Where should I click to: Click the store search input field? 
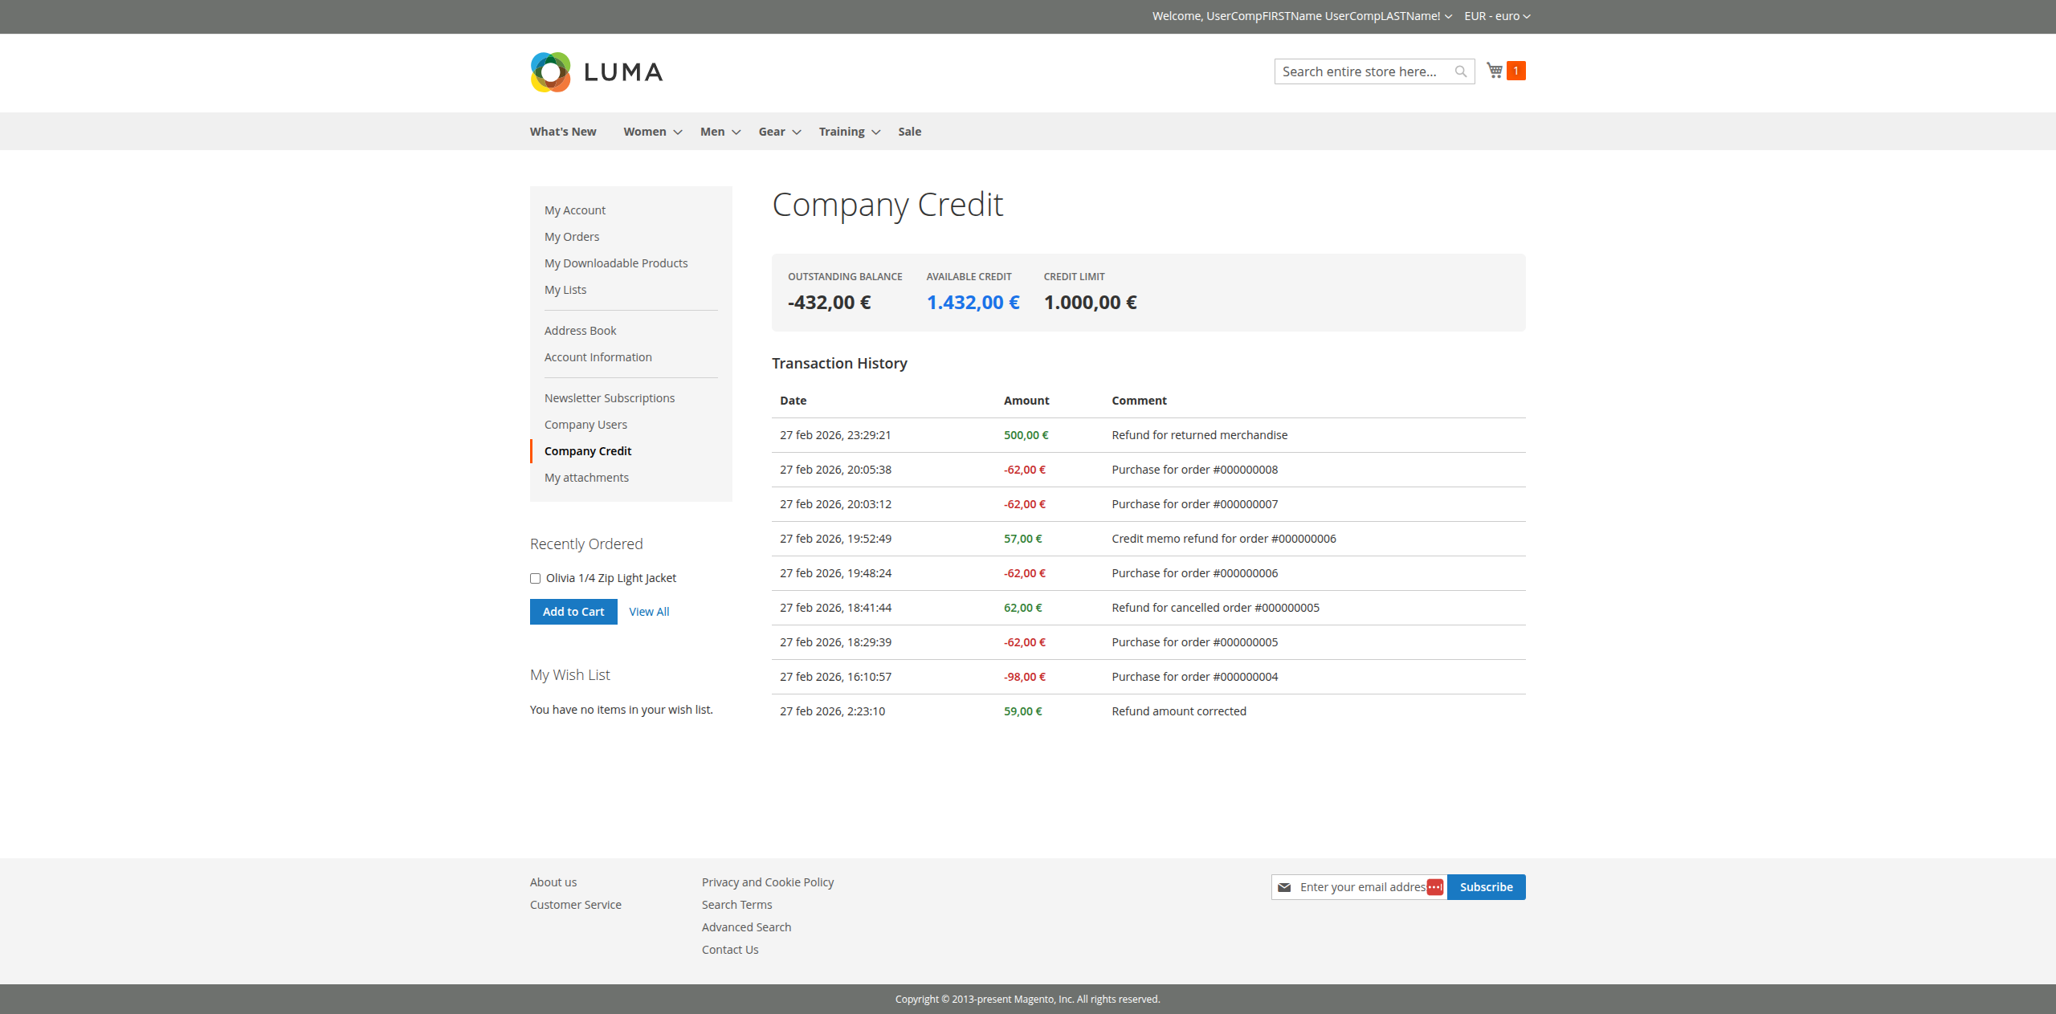pyautogui.click(x=1364, y=71)
